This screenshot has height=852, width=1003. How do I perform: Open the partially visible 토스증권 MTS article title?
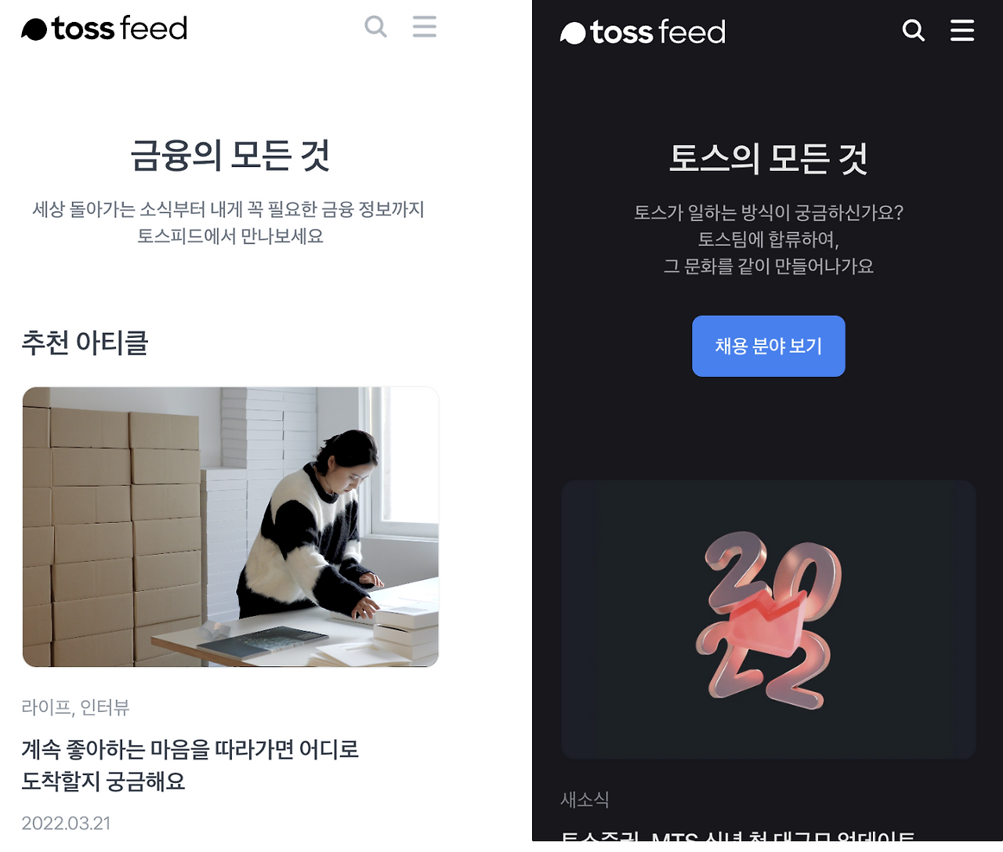point(737,836)
